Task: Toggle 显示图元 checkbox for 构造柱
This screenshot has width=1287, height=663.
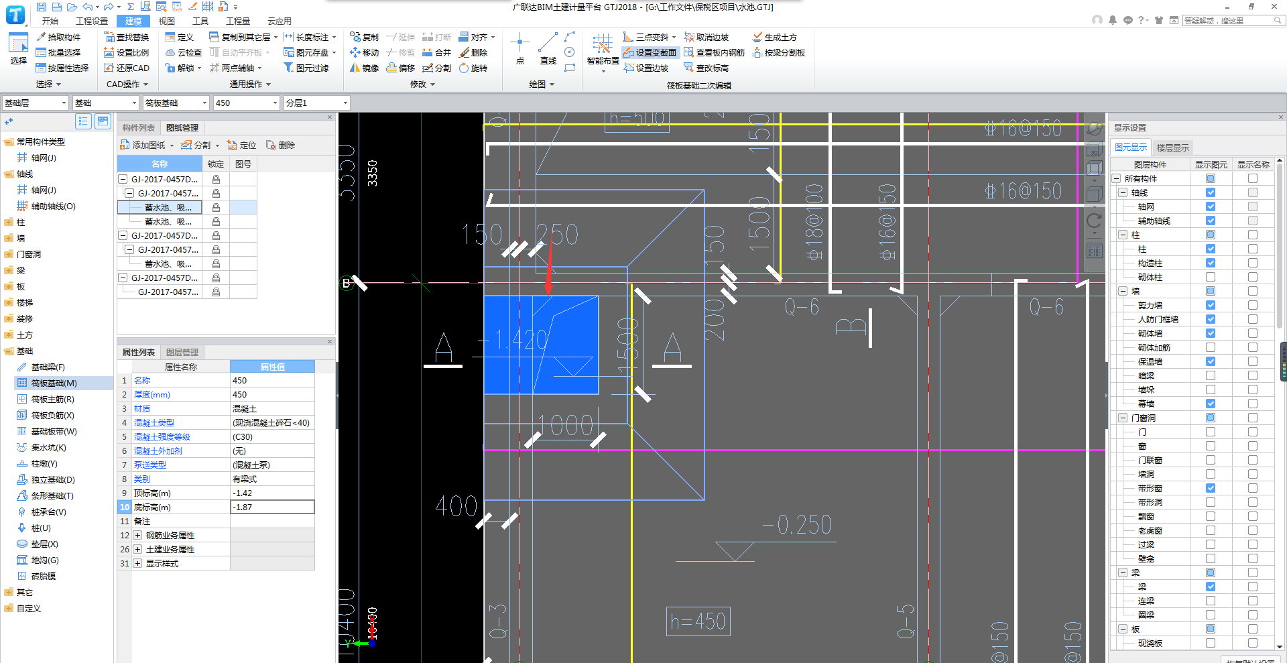Action: pyautogui.click(x=1211, y=263)
